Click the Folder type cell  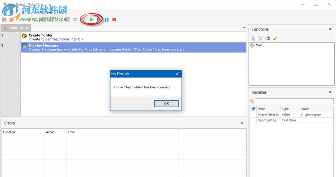click(290, 115)
